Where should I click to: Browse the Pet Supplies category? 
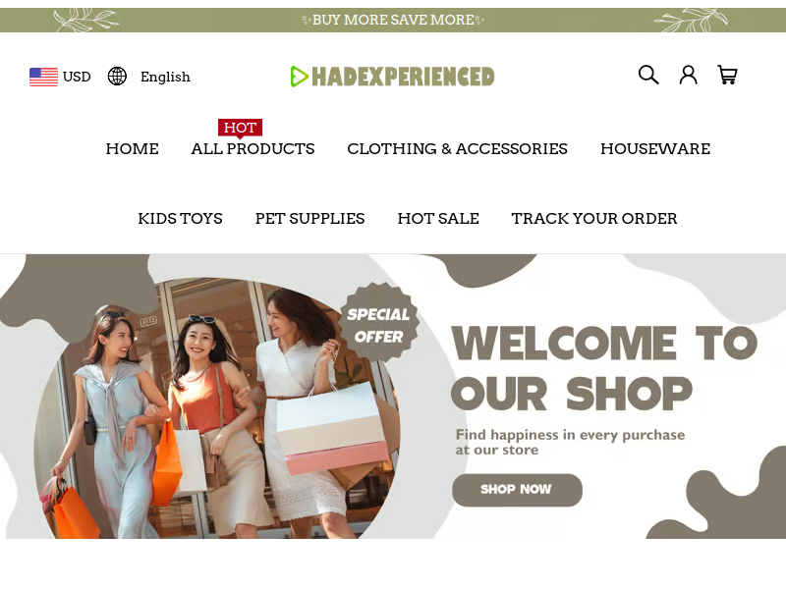coord(309,218)
